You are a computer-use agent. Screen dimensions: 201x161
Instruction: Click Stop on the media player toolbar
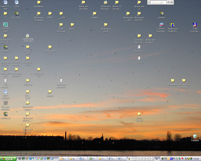[x=139, y=159]
